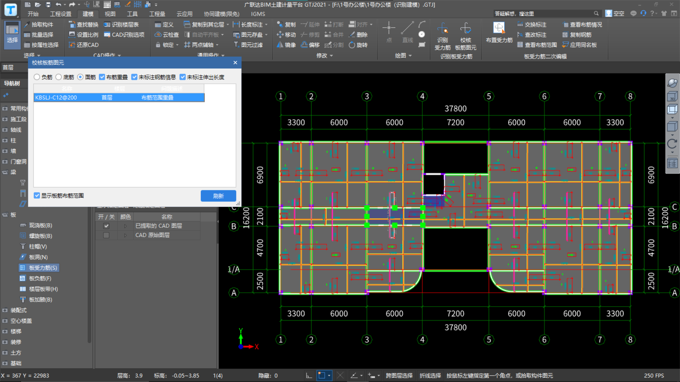The image size is (680, 382).
Task: Toggle the 未标注钢筋信息 checkbox
Action: coord(134,77)
